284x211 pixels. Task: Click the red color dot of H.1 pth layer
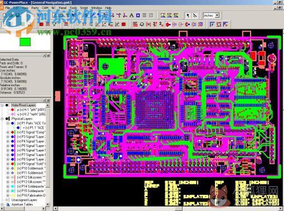12,110
